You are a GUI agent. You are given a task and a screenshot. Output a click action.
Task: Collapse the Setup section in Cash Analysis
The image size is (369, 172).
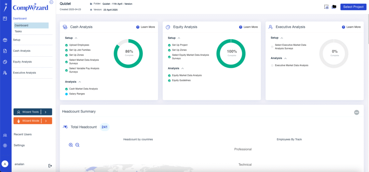[x=76, y=38]
